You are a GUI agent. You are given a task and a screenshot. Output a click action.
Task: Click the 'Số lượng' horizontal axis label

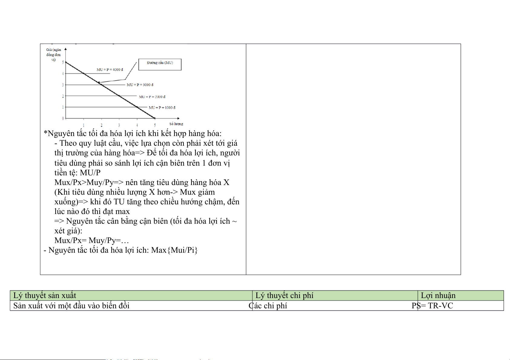(x=176, y=124)
